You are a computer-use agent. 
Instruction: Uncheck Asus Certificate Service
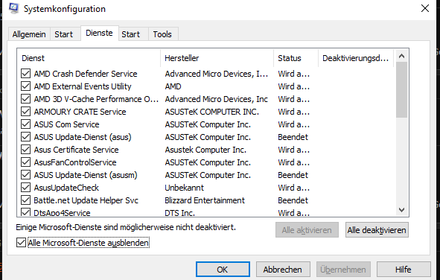pos(25,150)
